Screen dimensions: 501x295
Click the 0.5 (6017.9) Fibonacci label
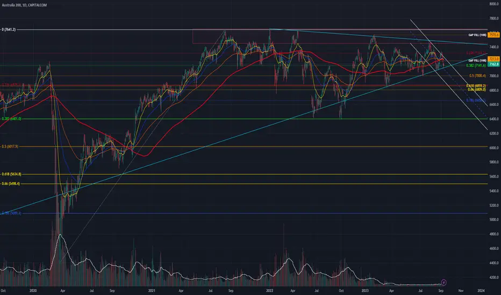point(10,146)
